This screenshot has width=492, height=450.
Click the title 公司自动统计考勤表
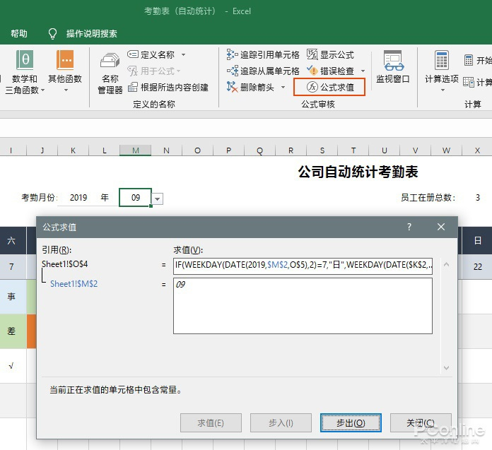click(358, 172)
